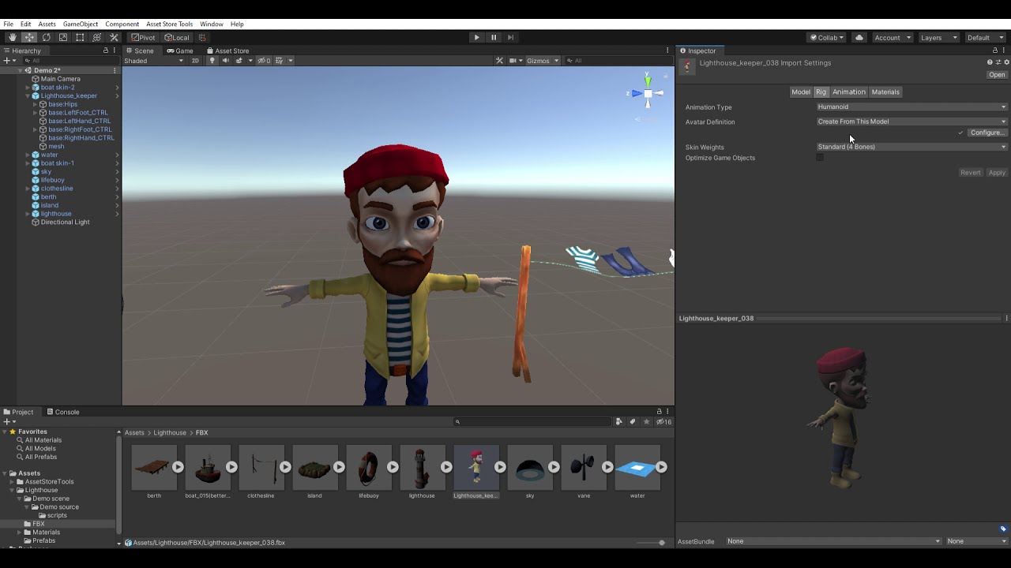
Task: Toggle scene lighting with the bulb icon
Action: coord(212,61)
